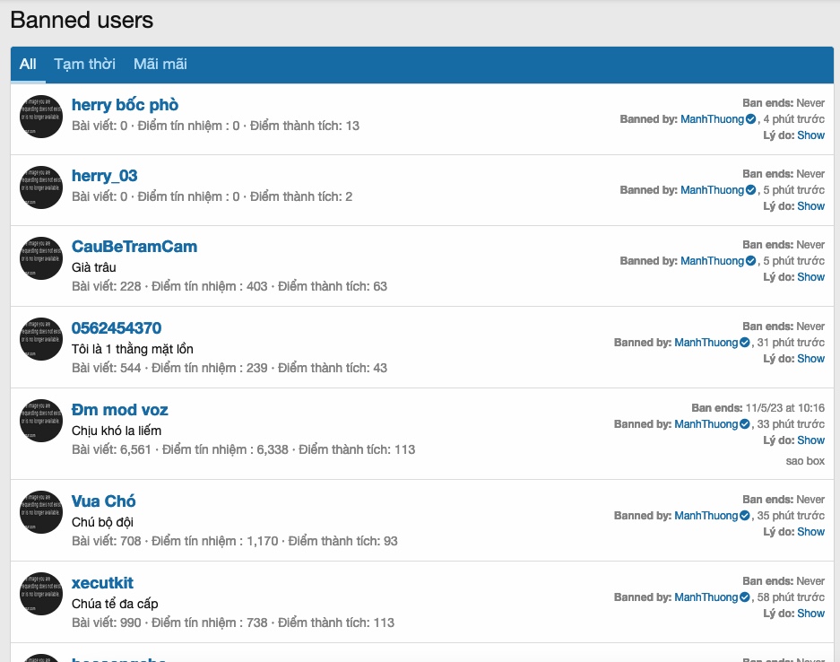The height and width of the screenshot is (662, 840).
Task: Click avatar of Vua Chó
Action: pos(40,513)
